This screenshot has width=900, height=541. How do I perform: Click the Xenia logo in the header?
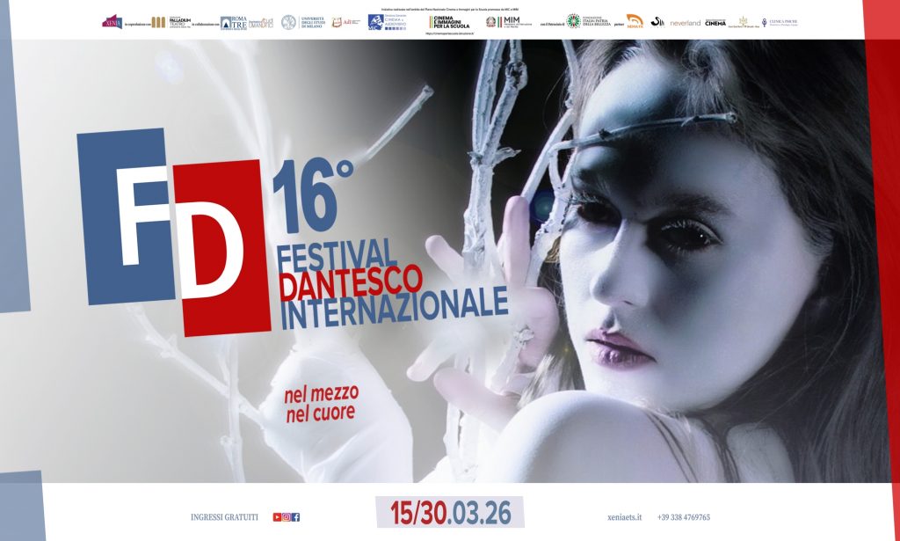111,24
